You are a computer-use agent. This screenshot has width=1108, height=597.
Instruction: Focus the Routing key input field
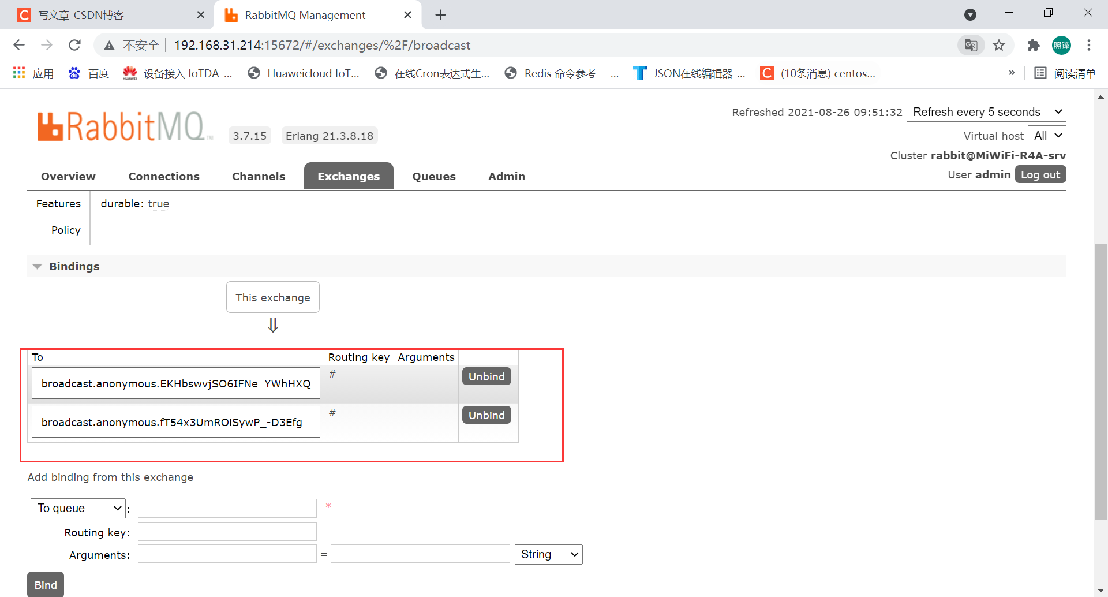227,532
